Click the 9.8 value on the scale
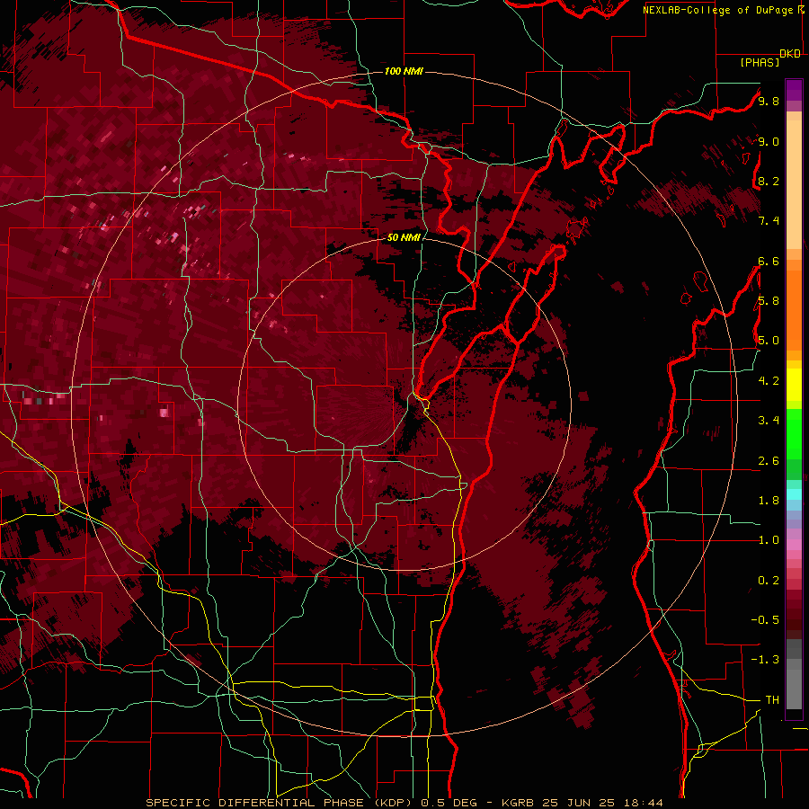Viewport: 809px width, 809px height. point(769,101)
